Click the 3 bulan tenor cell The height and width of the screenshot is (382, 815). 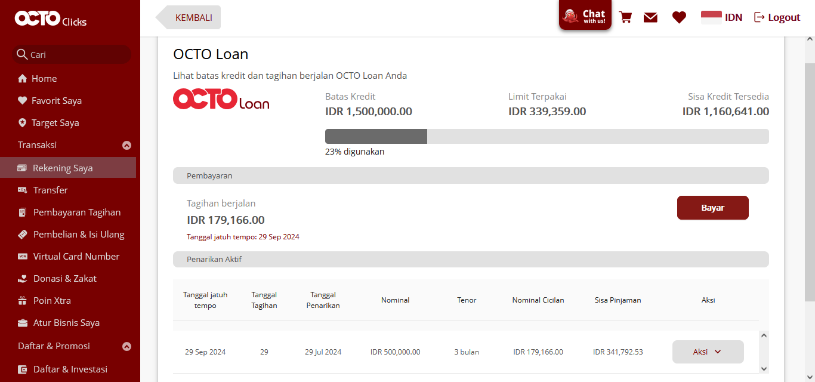[467, 352]
